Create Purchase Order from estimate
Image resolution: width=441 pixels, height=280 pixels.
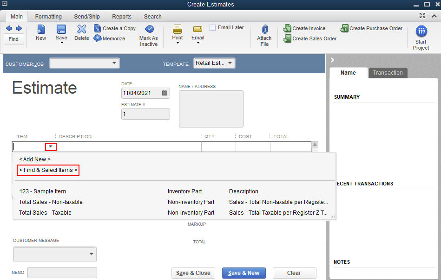pos(372,28)
